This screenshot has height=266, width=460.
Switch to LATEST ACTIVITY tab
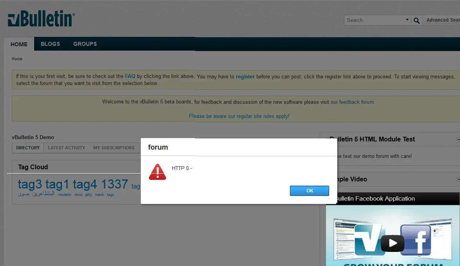[x=67, y=148]
